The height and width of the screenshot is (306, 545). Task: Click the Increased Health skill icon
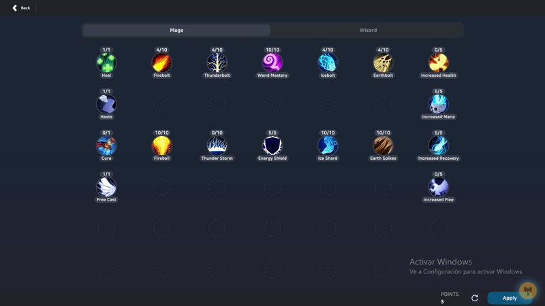439,63
